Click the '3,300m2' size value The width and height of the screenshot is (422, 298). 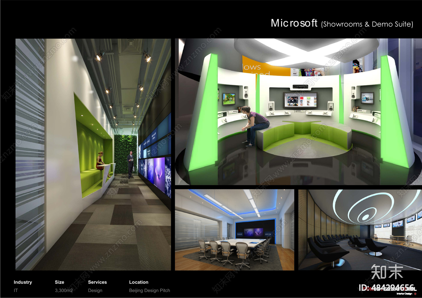coord(64,290)
